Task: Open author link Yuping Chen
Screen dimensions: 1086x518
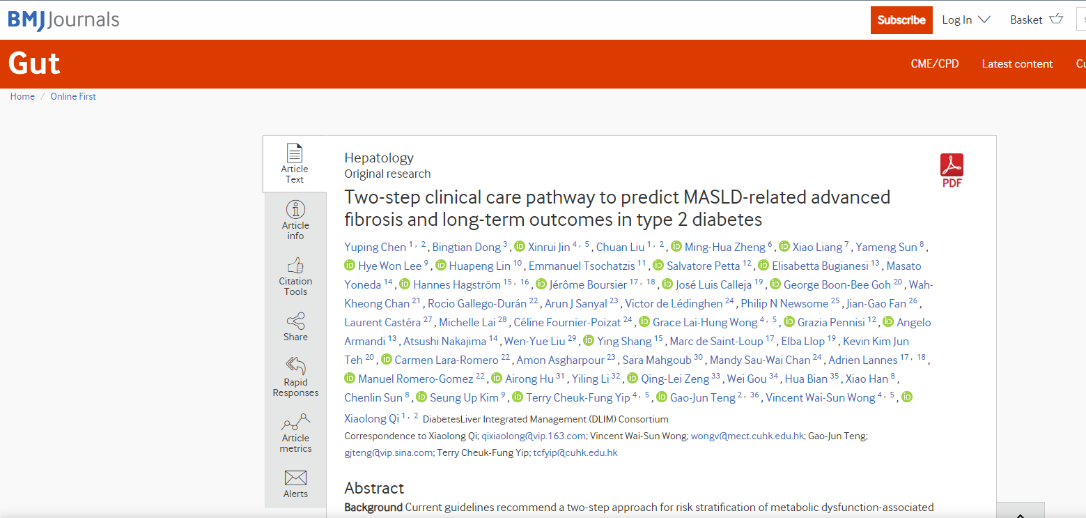Action: coord(375,247)
